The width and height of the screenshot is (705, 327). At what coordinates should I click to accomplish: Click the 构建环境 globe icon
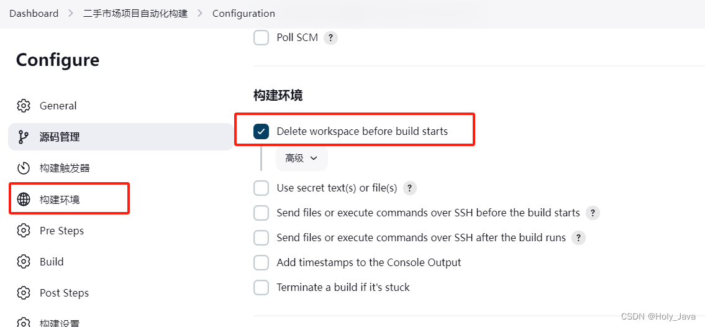point(24,200)
